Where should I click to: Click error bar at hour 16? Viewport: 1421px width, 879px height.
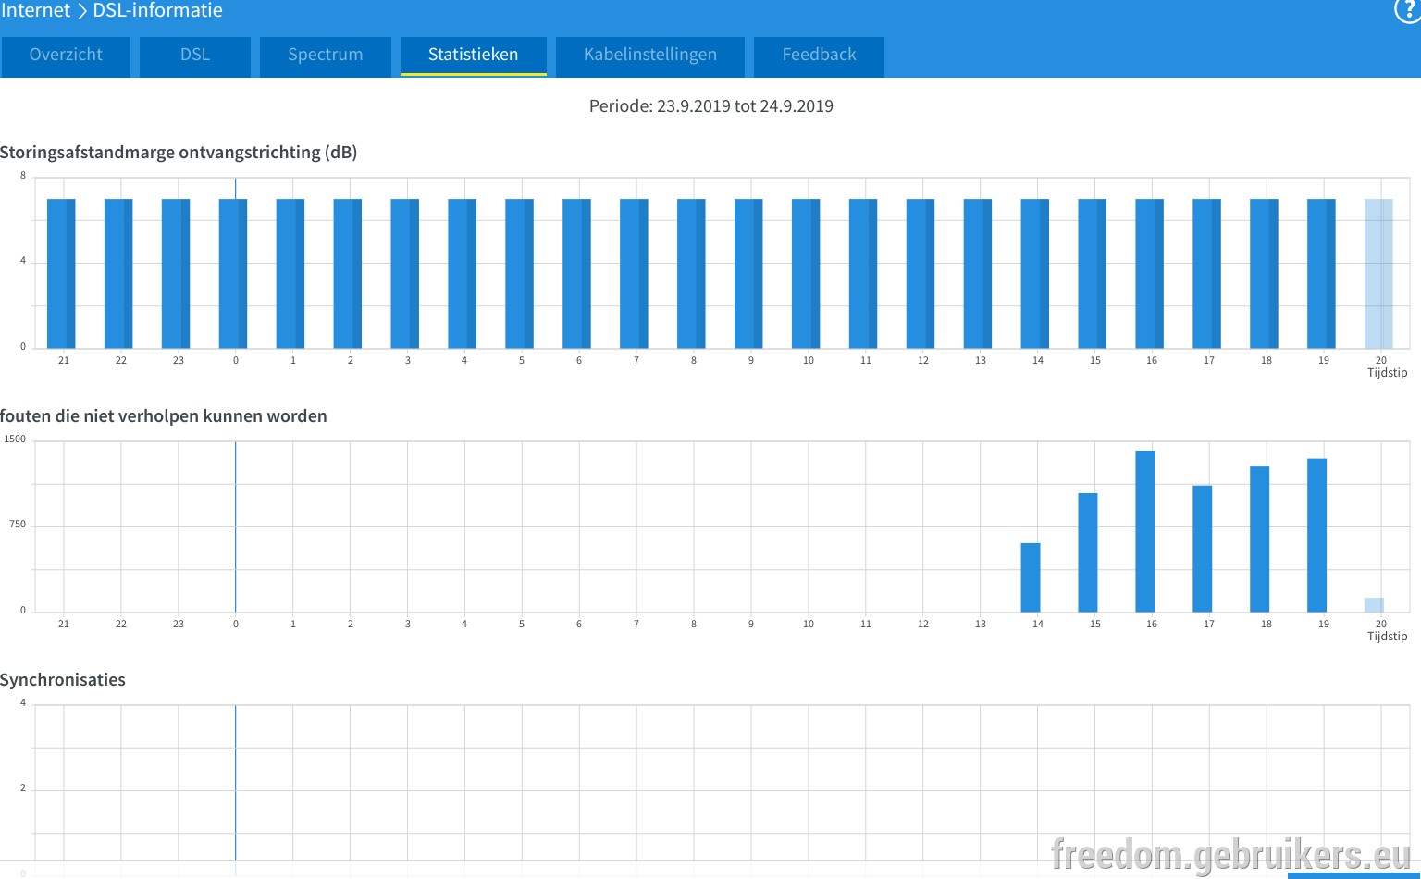point(1145,531)
